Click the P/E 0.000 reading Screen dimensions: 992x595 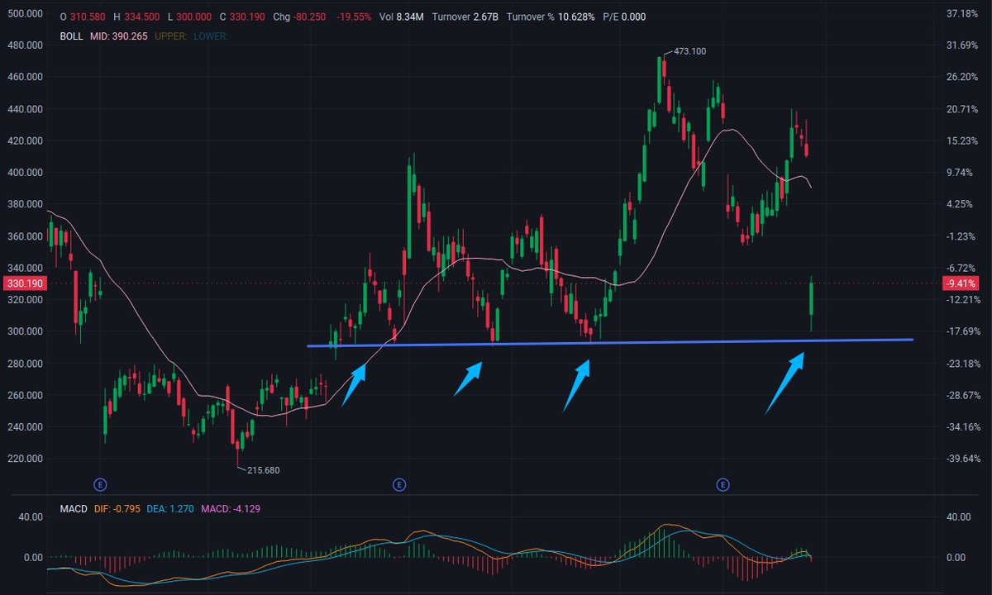(x=623, y=17)
